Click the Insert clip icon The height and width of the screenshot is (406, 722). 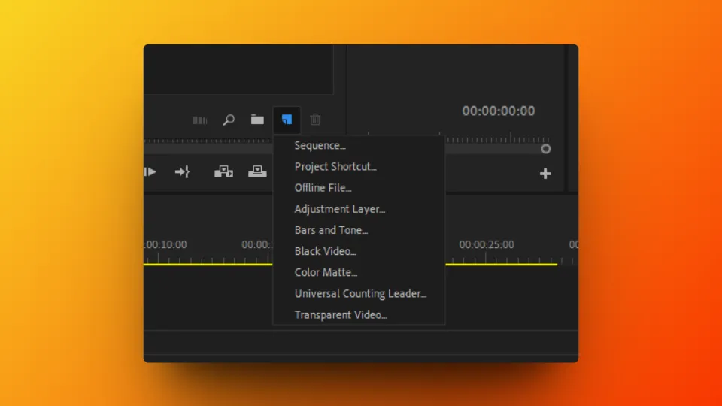(224, 171)
